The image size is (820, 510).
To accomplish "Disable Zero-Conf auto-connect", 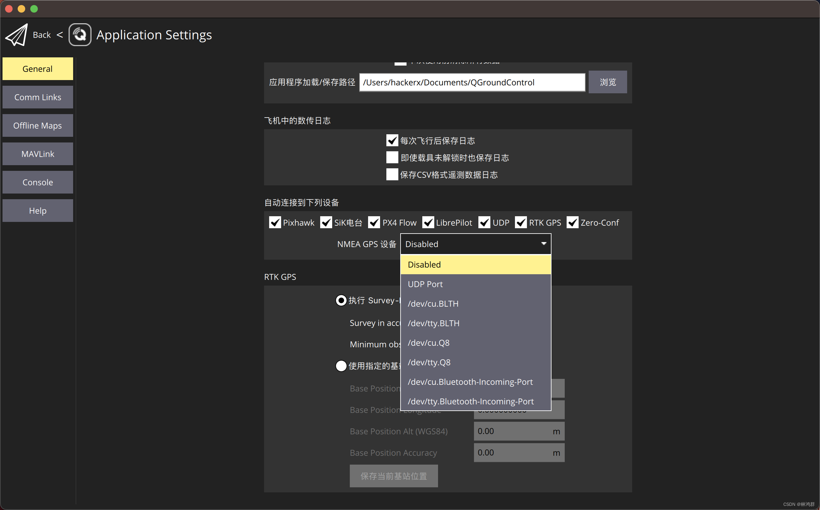I will pyautogui.click(x=572, y=222).
